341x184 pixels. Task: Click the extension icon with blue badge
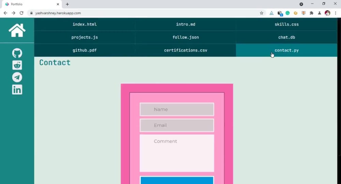coord(280,13)
